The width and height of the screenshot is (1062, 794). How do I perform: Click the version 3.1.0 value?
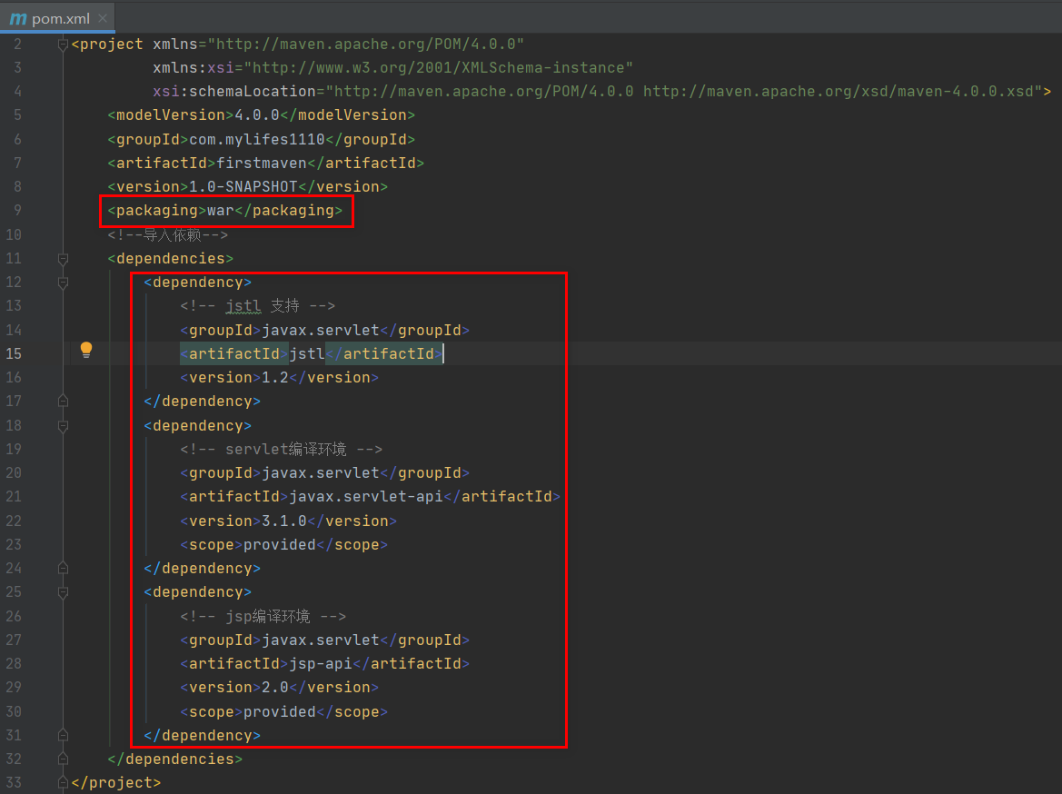tap(283, 521)
